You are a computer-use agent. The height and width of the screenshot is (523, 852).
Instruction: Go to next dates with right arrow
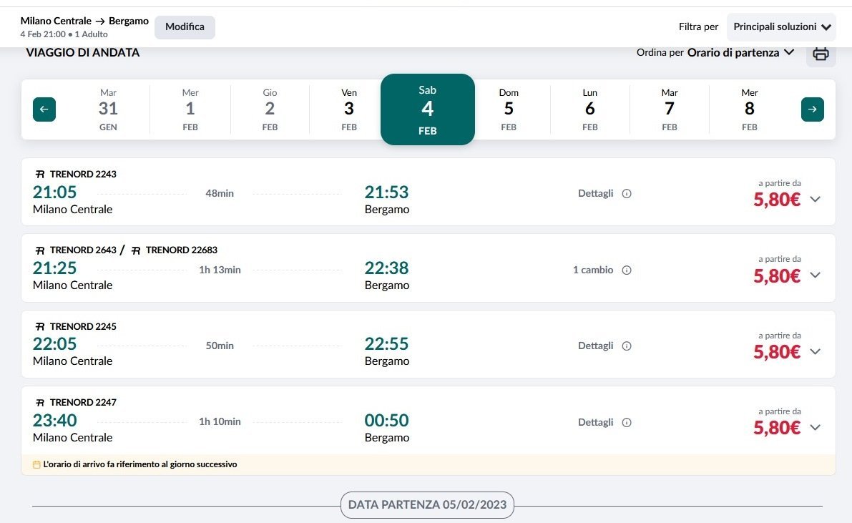coord(812,109)
